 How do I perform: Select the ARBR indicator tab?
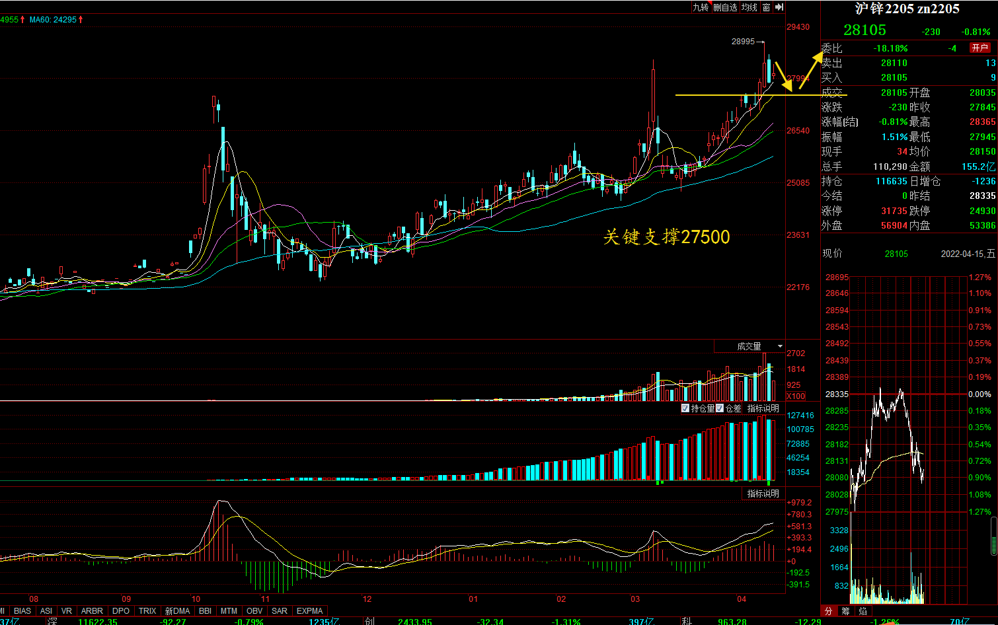(93, 611)
